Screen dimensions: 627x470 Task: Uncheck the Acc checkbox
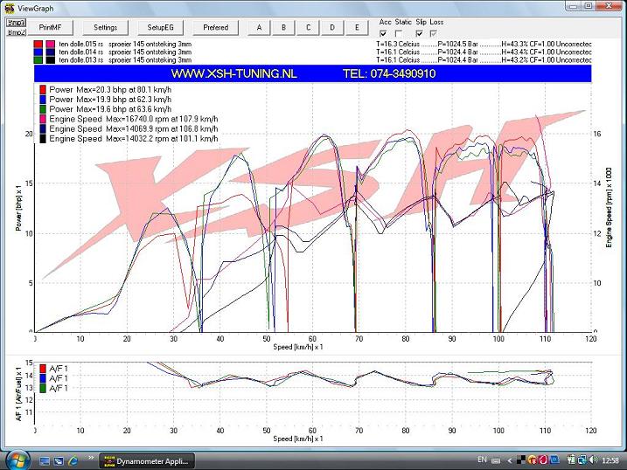[383, 33]
